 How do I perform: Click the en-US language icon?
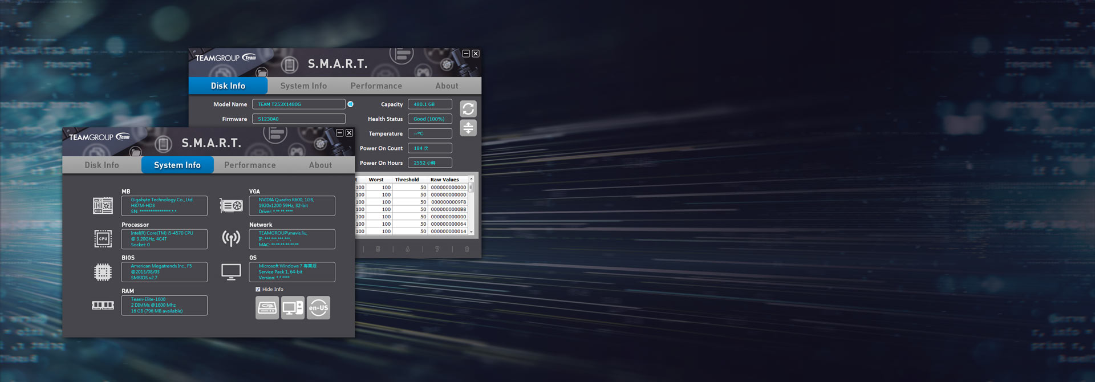click(318, 308)
